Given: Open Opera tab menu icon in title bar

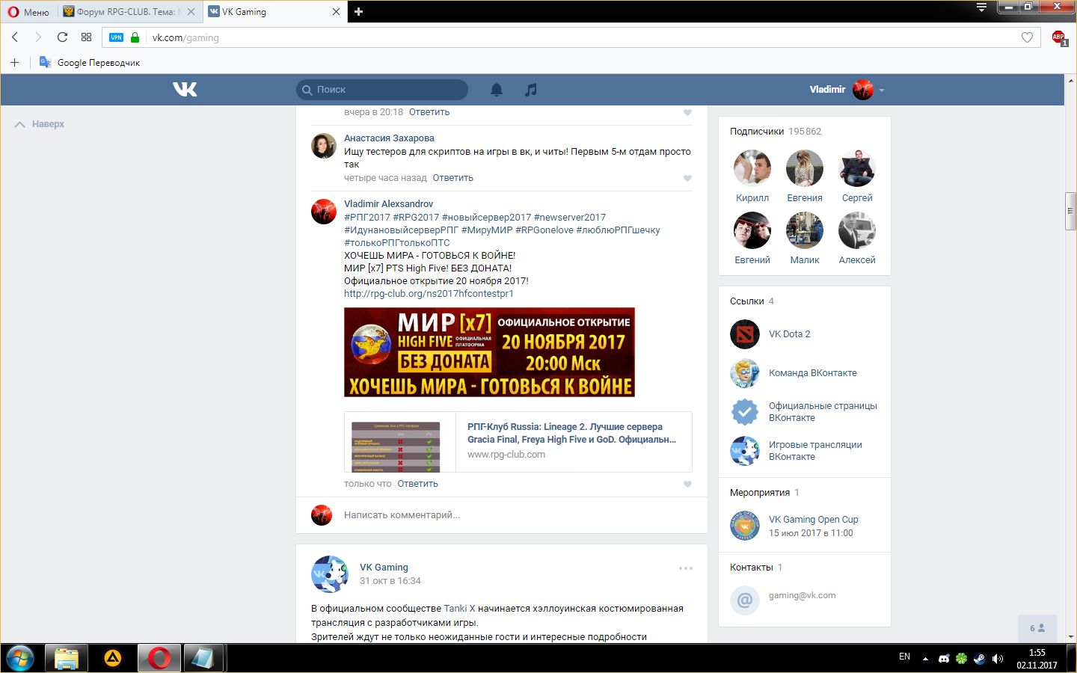Looking at the screenshot, I should [x=981, y=7].
